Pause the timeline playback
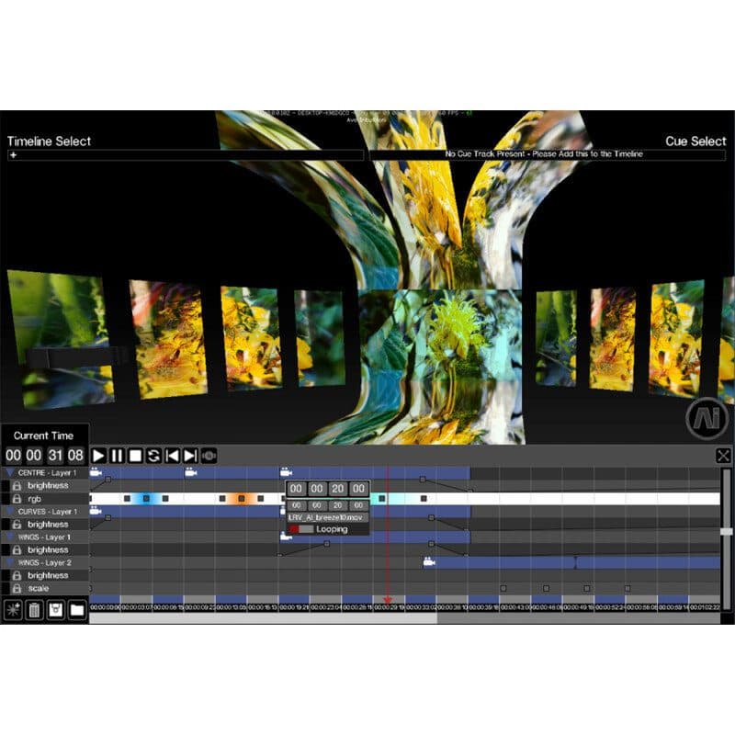735x735 pixels. (117, 456)
